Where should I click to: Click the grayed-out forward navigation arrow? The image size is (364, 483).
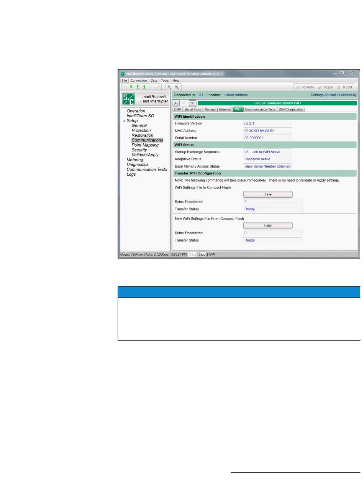point(184,103)
